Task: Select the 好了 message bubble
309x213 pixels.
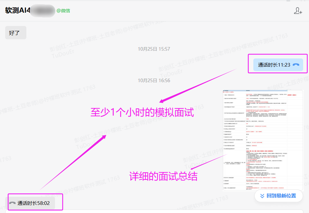Action: (16, 33)
